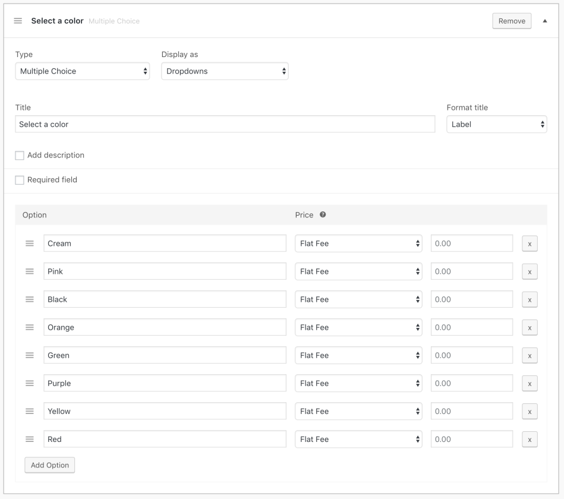Screen dimensions: 564x499
Task: Enable the Add description checkbox
Action: coord(20,156)
